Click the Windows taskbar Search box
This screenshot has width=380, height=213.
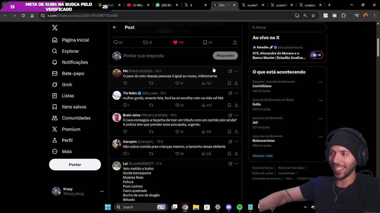coord(141,207)
